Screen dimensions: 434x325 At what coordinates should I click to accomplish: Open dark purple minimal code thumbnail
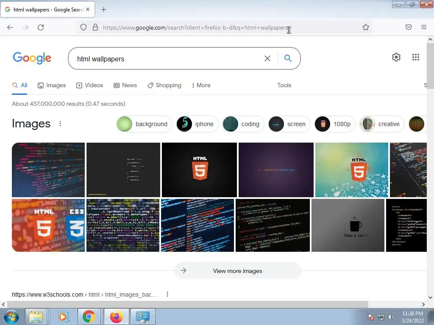tap(276, 170)
